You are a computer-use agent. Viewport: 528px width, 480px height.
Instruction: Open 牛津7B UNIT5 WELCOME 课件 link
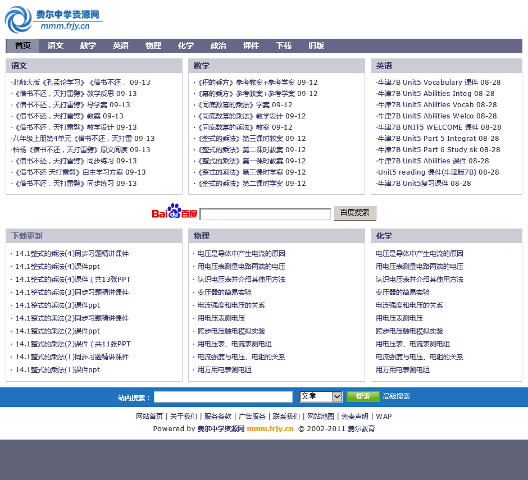tap(427, 127)
